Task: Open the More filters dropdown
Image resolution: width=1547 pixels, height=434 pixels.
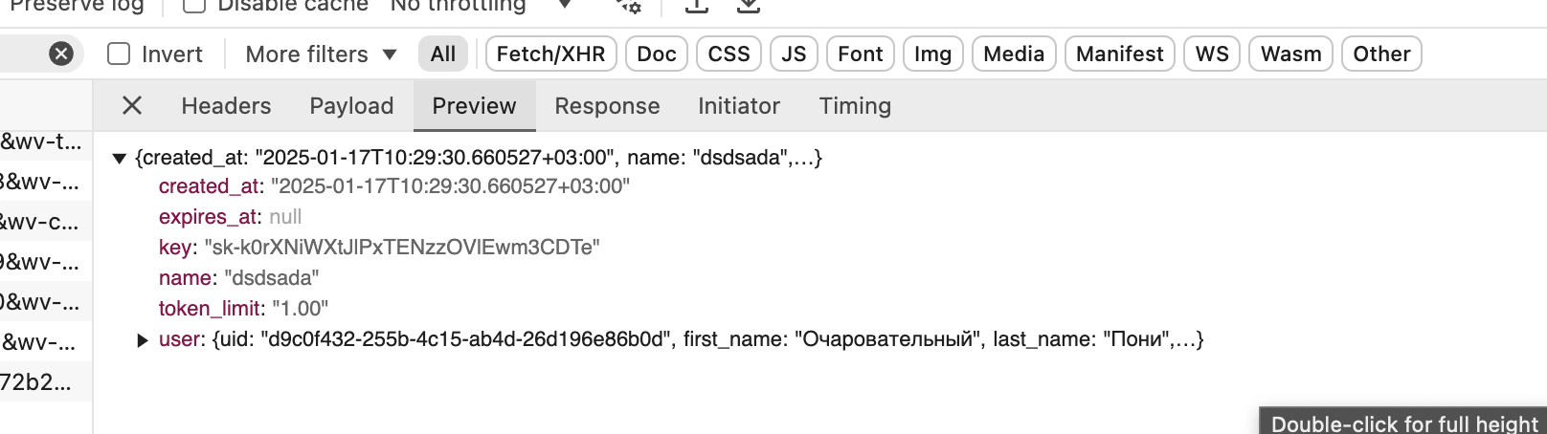Action: click(x=321, y=54)
